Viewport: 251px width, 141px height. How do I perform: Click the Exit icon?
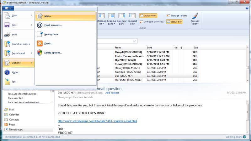tap(7, 82)
